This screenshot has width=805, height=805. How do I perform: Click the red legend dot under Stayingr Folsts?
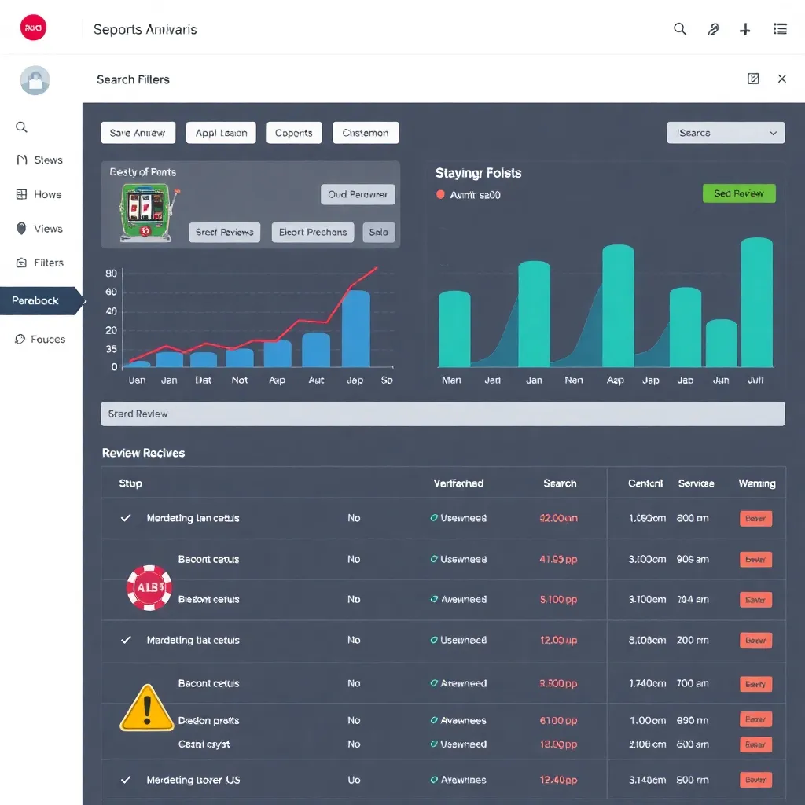(x=440, y=195)
